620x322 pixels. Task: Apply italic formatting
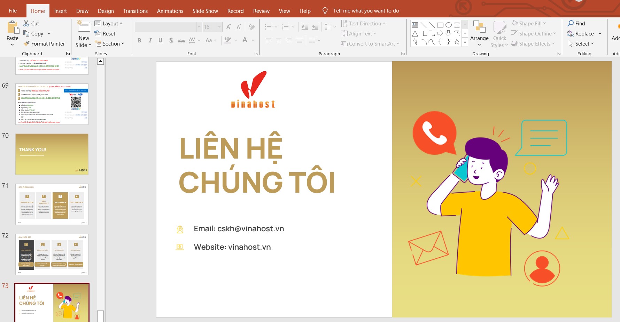click(x=149, y=40)
